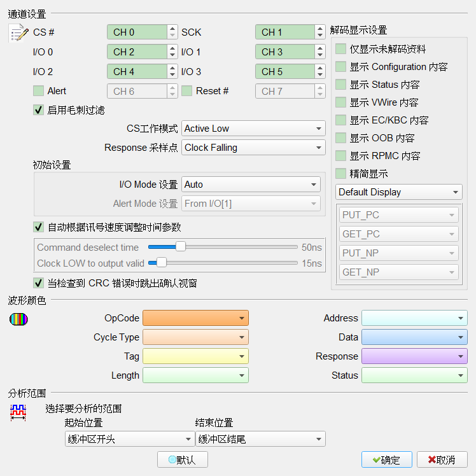
Task: Open I/O Mode 设置 Auto dropdown
Action: (x=251, y=185)
